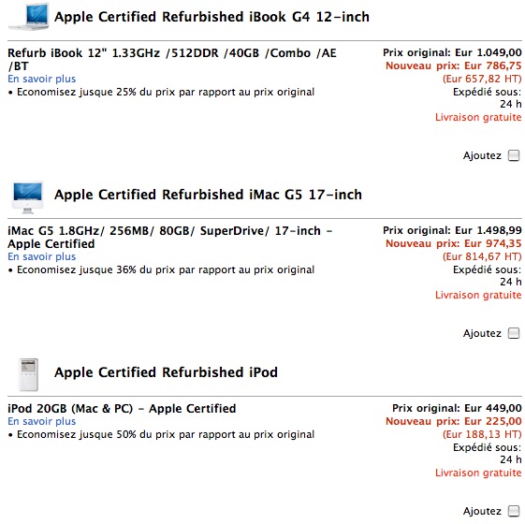Image resolution: width=525 pixels, height=524 pixels.
Task: Click the iPod 20GB (Mac & PC) title
Action: click(122, 409)
